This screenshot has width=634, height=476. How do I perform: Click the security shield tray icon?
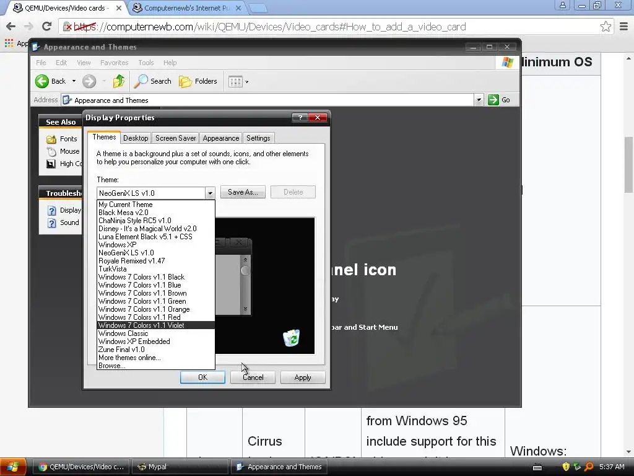pos(566,467)
